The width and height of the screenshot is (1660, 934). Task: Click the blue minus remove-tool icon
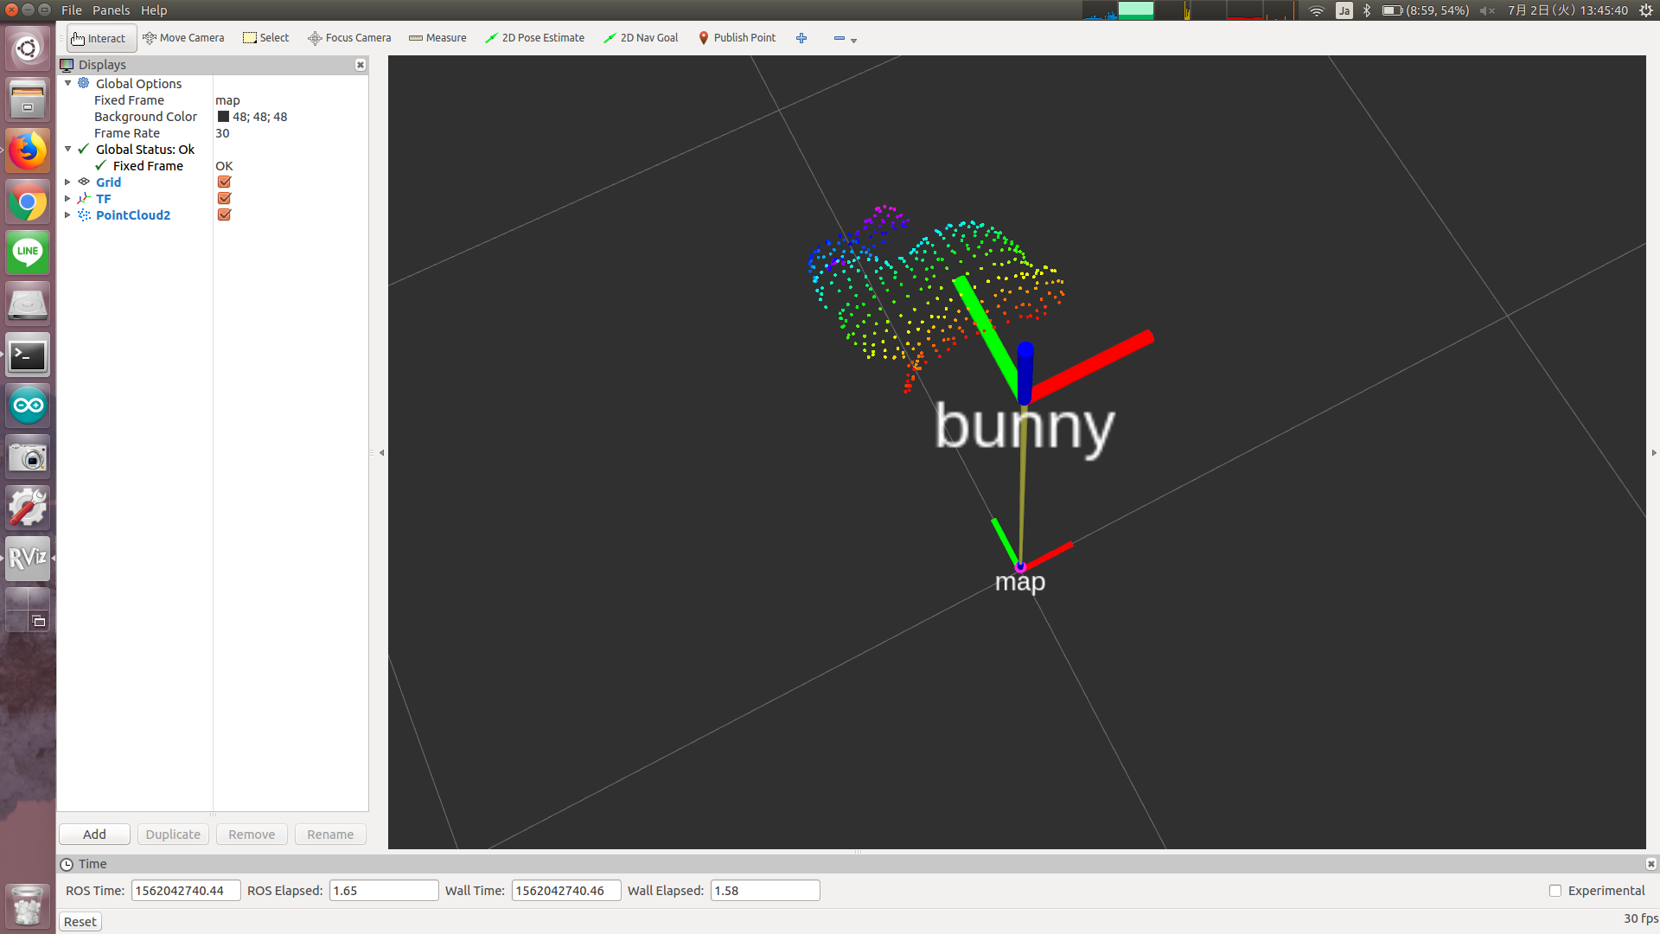point(839,38)
